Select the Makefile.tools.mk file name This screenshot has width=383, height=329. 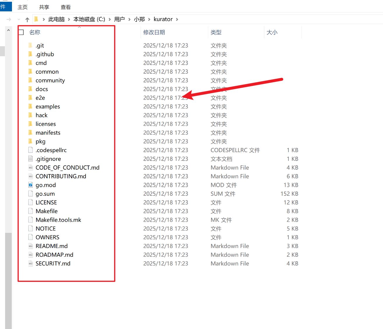[x=58, y=220]
